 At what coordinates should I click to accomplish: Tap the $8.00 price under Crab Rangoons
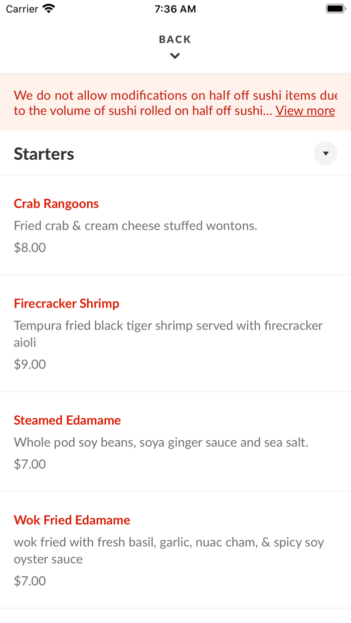(30, 247)
